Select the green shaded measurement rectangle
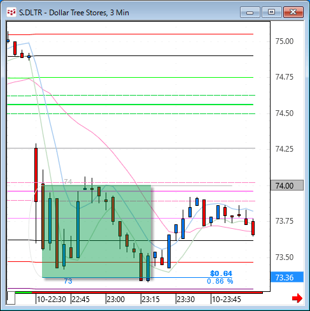The width and height of the screenshot is (310, 311). click(x=97, y=231)
